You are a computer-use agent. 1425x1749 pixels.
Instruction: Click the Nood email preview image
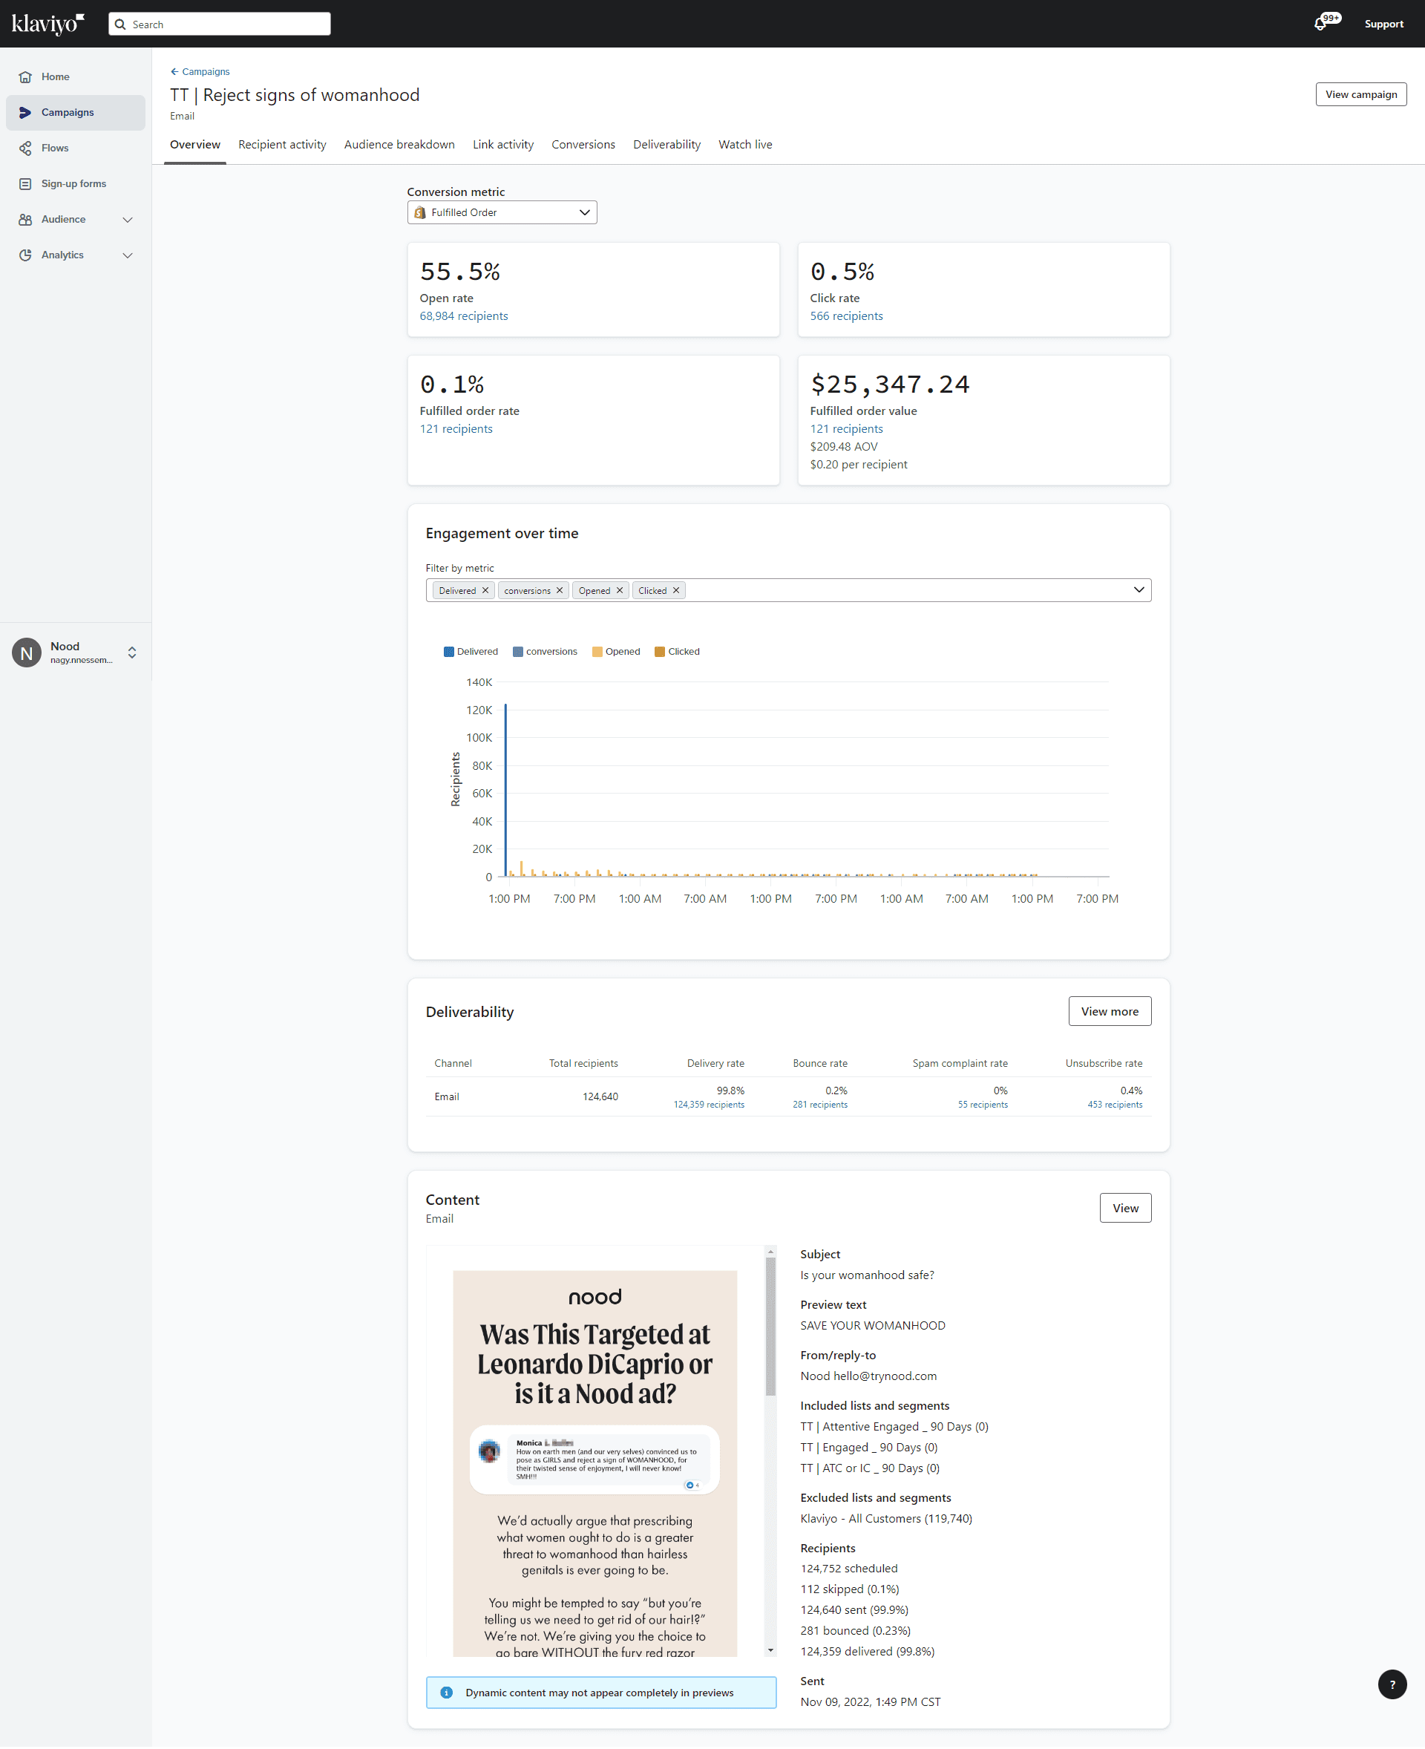click(x=595, y=1464)
